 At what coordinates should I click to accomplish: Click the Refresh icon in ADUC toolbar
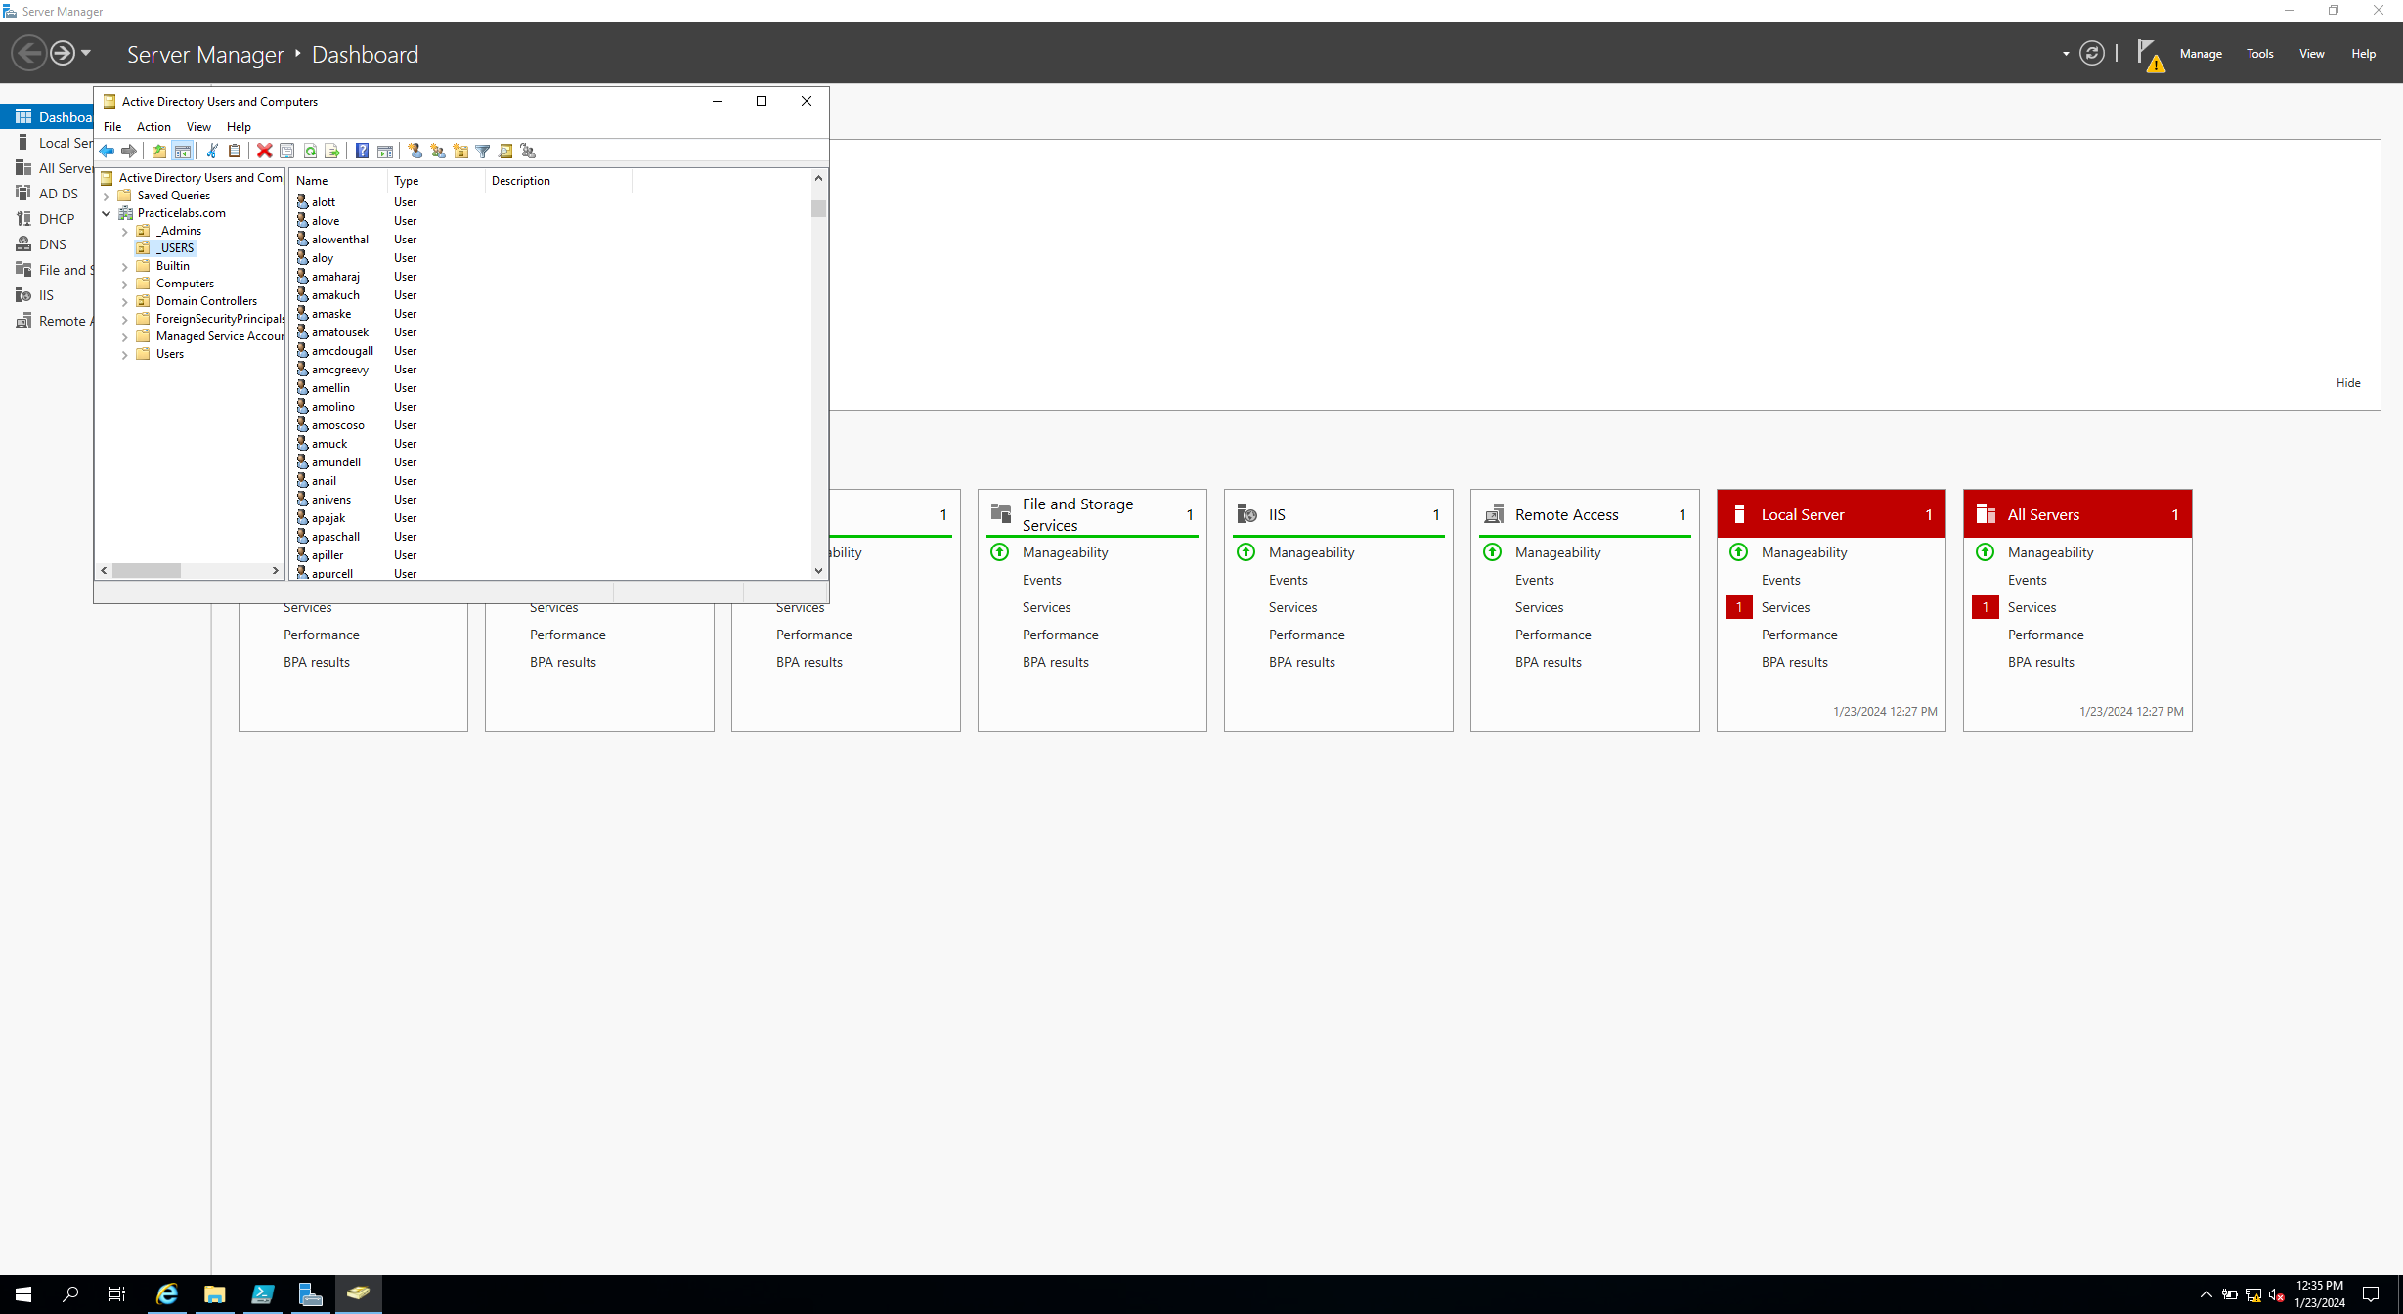click(x=310, y=151)
